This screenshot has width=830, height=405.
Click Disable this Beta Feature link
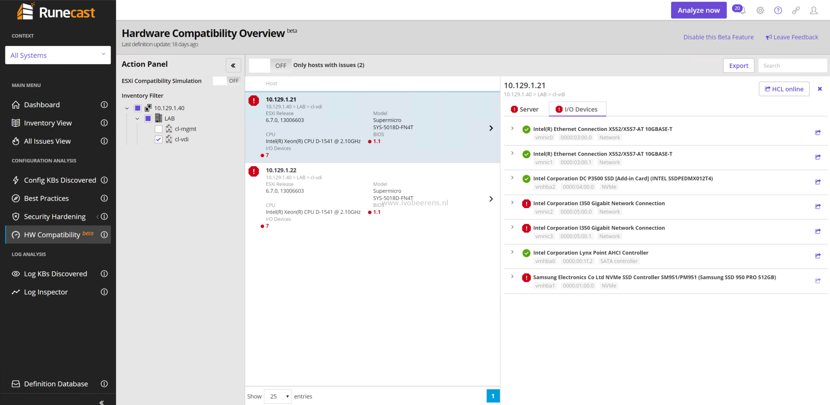718,37
